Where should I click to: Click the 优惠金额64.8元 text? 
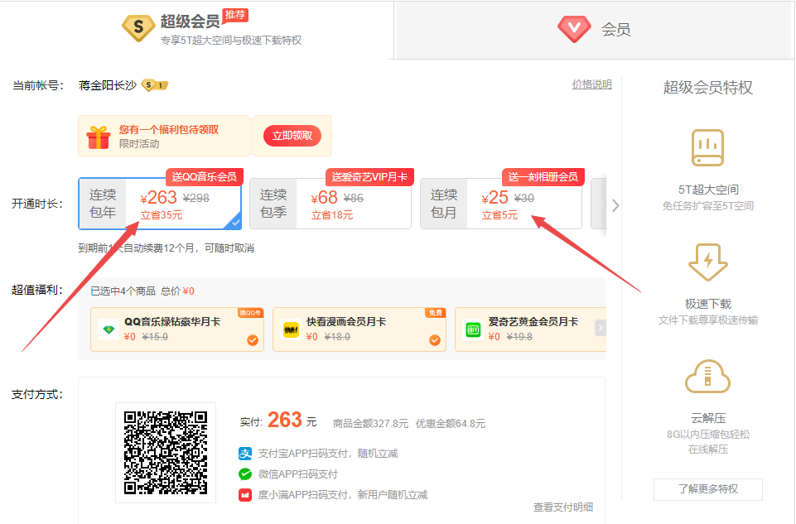point(451,424)
